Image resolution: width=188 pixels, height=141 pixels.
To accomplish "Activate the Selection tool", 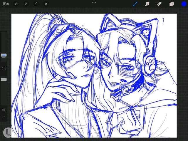I will (x=36, y=4).
